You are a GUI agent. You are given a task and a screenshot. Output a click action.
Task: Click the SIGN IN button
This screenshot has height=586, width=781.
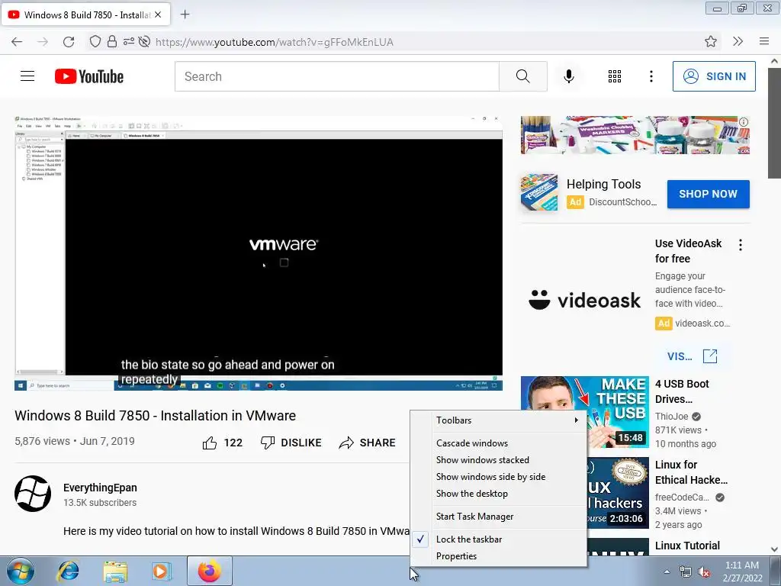pos(714,76)
